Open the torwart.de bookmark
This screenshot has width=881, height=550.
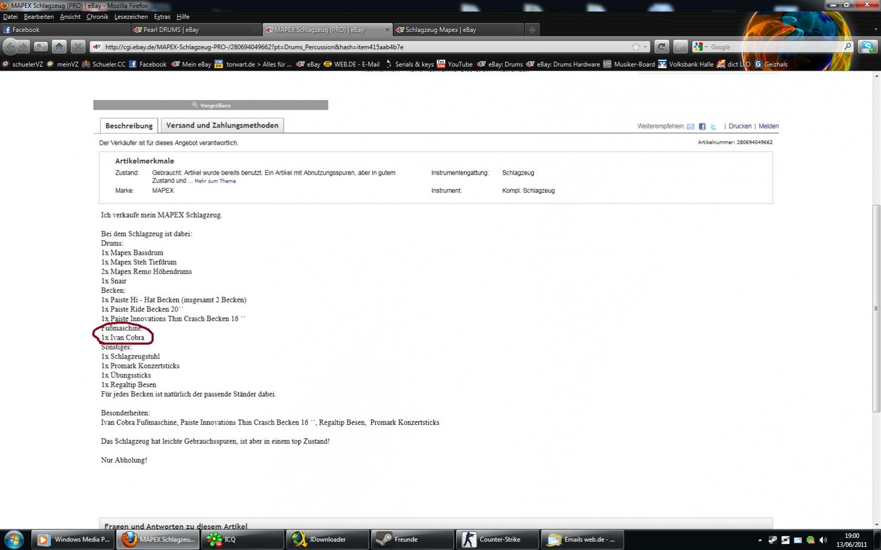pyautogui.click(x=253, y=64)
